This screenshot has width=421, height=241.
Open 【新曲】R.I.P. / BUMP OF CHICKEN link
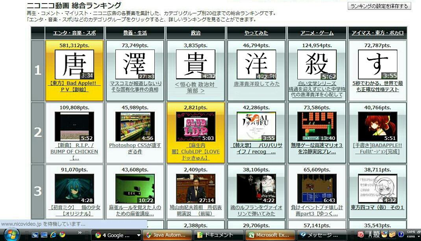tap(74, 152)
